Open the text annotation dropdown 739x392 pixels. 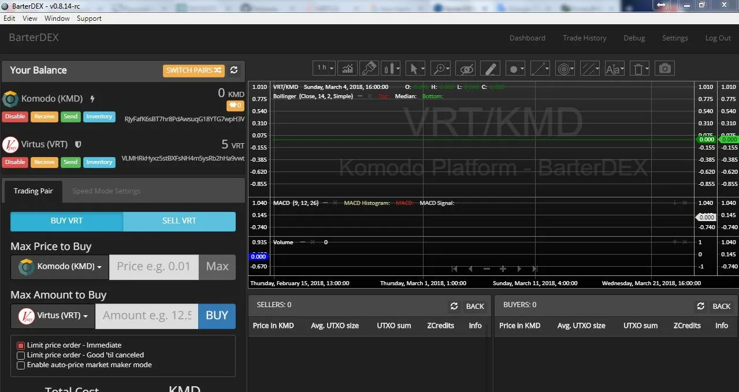point(615,69)
